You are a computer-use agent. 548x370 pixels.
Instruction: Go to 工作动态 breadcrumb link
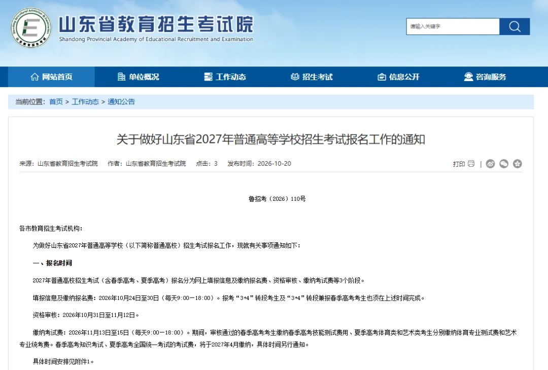(x=85, y=102)
